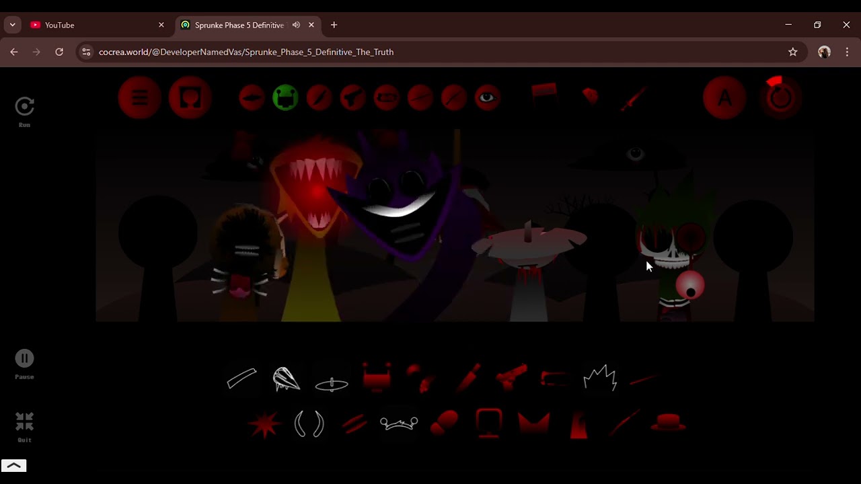Click the Run restart button

pyautogui.click(x=24, y=111)
